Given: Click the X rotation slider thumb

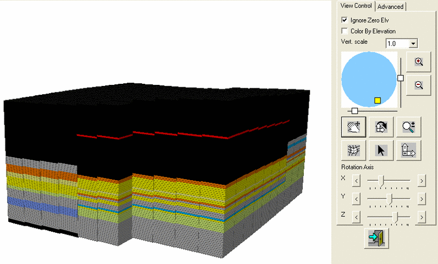Looking at the screenshot, I should tap(381, 181).
